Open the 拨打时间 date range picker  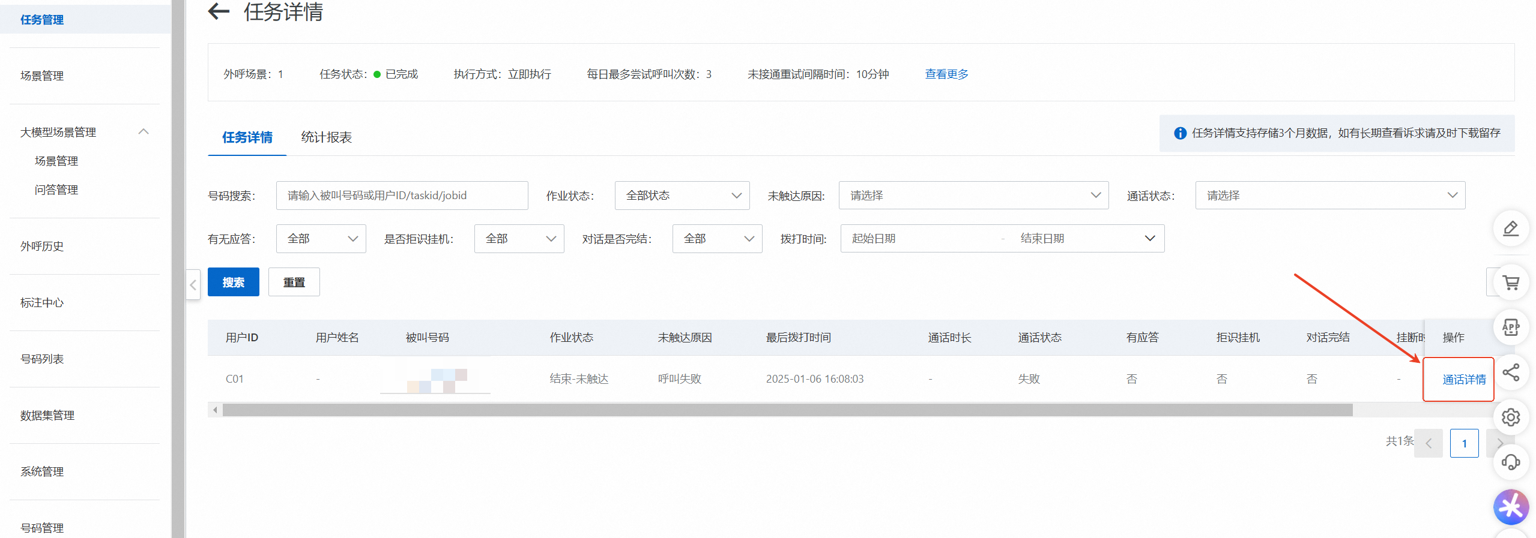pos(1002,239)
